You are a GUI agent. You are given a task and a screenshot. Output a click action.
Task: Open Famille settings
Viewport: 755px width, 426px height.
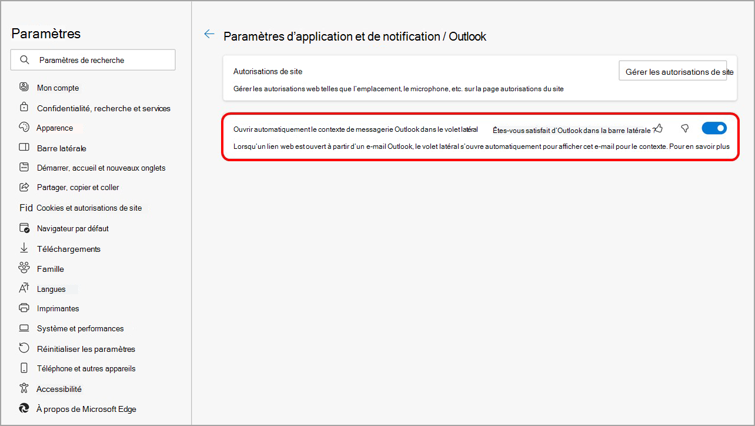coord(51,269)
